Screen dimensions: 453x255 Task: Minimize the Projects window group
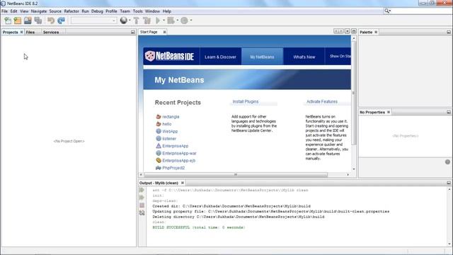133,33
